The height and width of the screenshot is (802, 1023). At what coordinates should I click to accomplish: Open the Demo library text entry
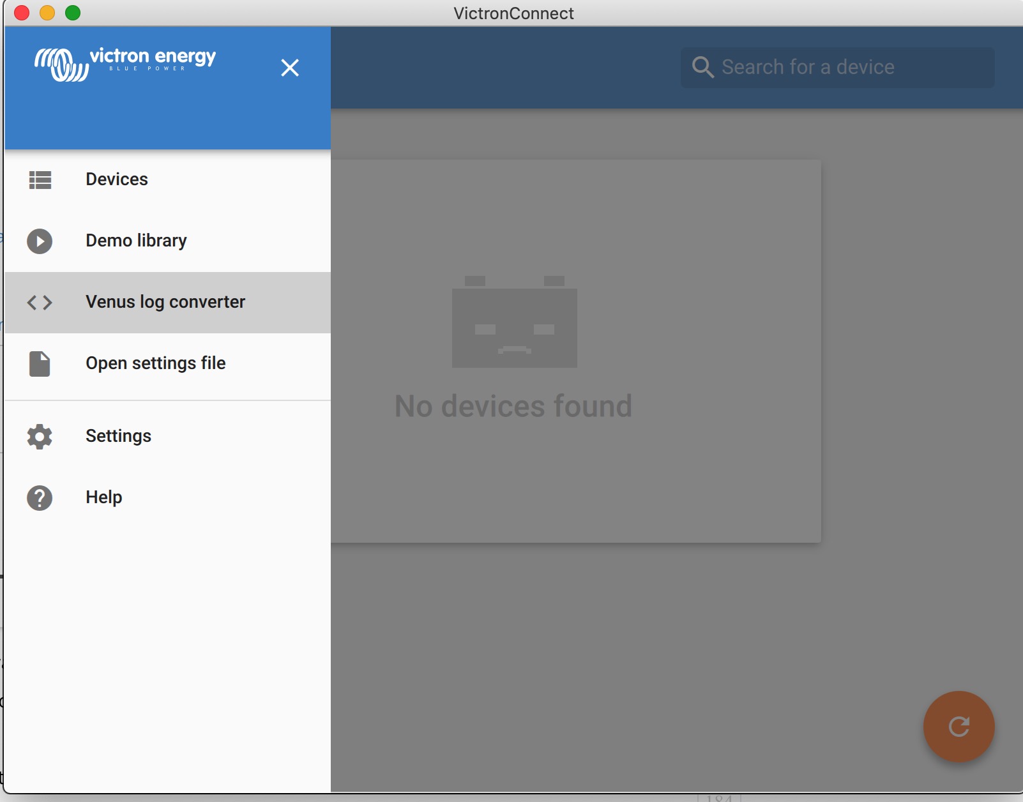click(x=136, y=241)
